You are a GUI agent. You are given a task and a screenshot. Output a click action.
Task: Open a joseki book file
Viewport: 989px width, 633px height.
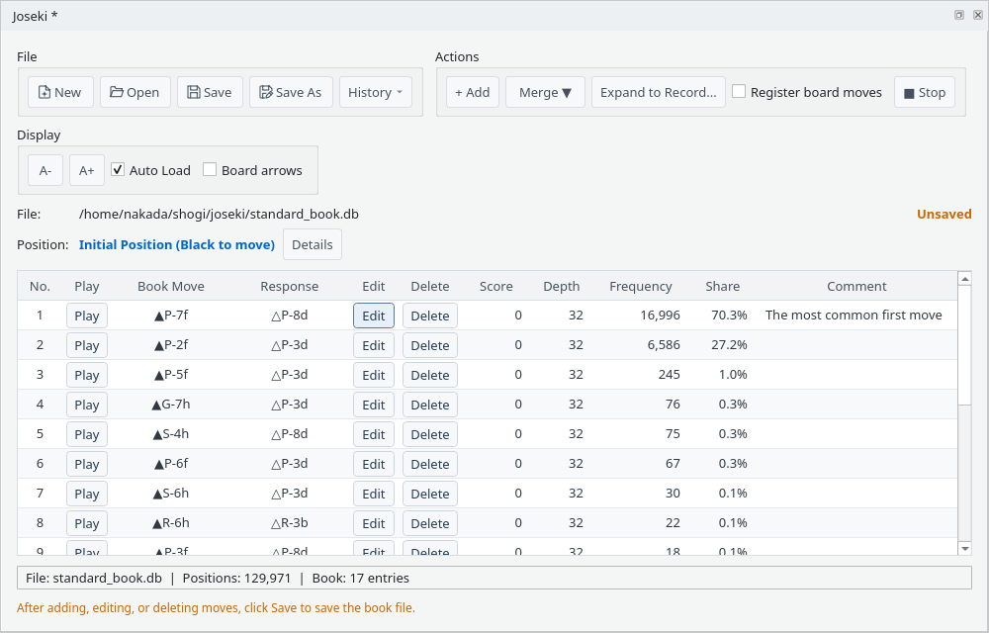135,92
